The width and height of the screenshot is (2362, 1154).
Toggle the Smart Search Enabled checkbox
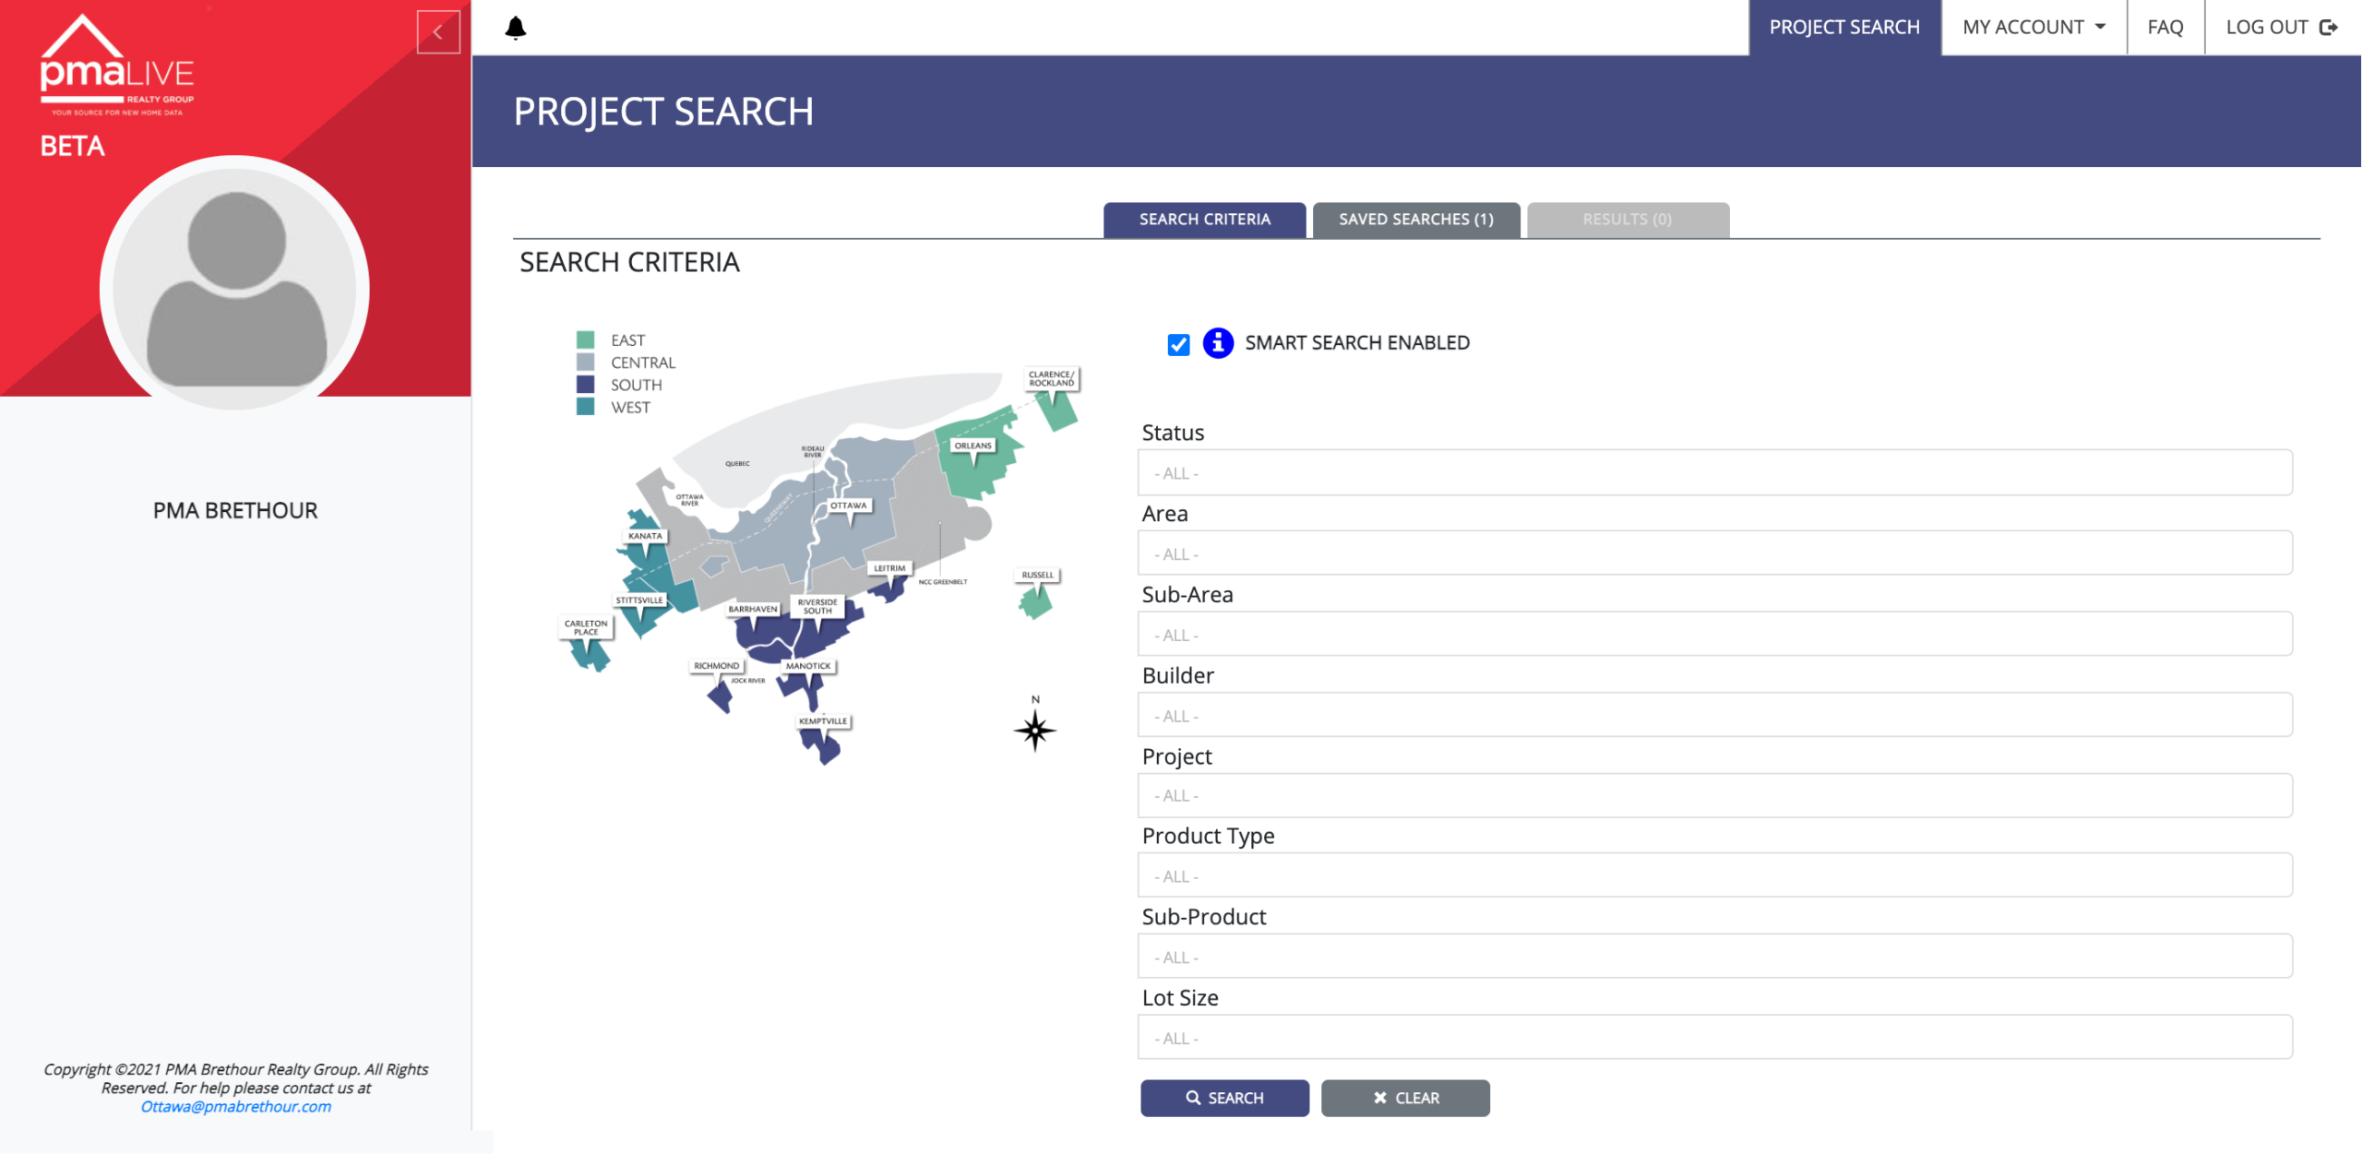[1178, 344]
